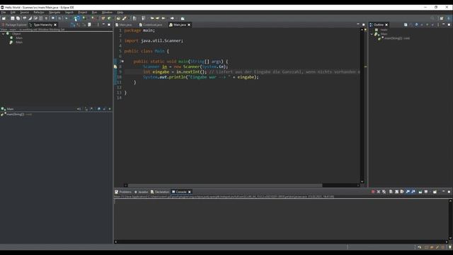
Task: Open the Search menu
Action: coord(69,13)
